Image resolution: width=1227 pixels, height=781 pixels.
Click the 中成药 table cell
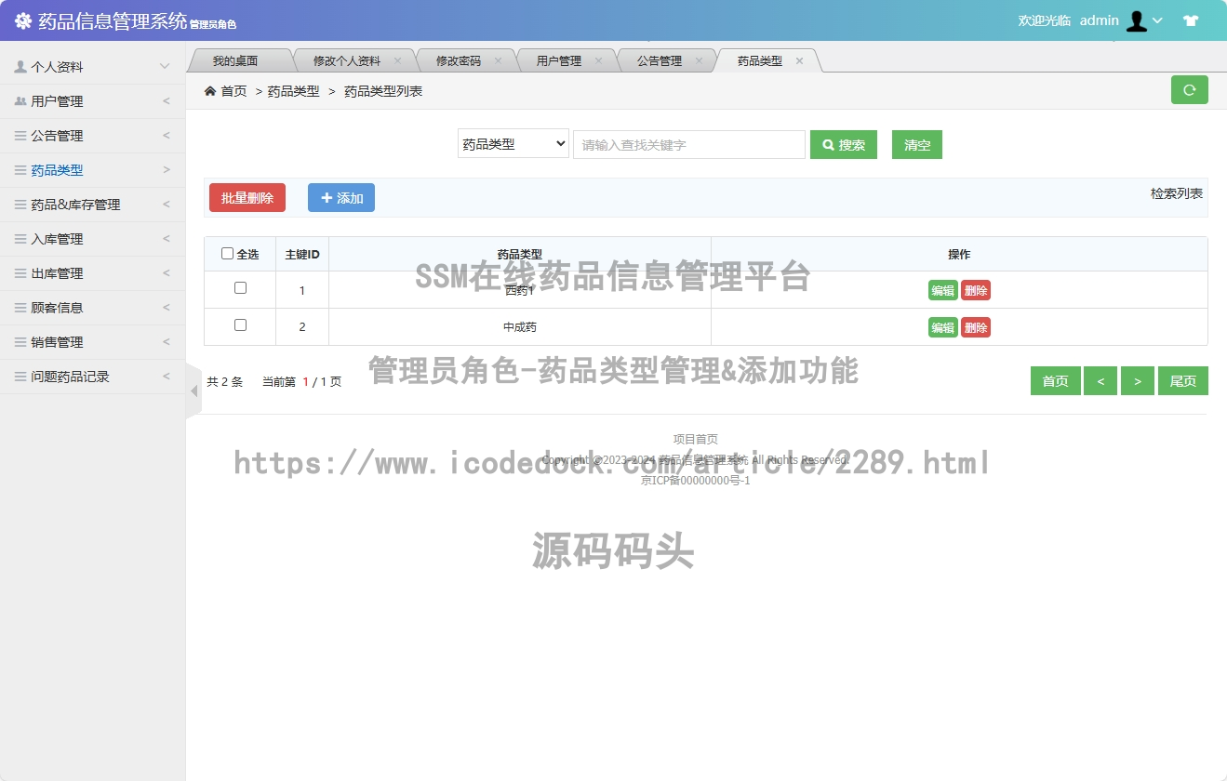(520, 327)
